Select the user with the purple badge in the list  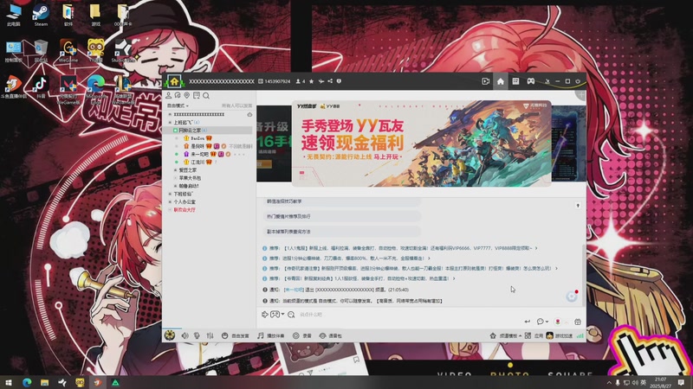199,154
